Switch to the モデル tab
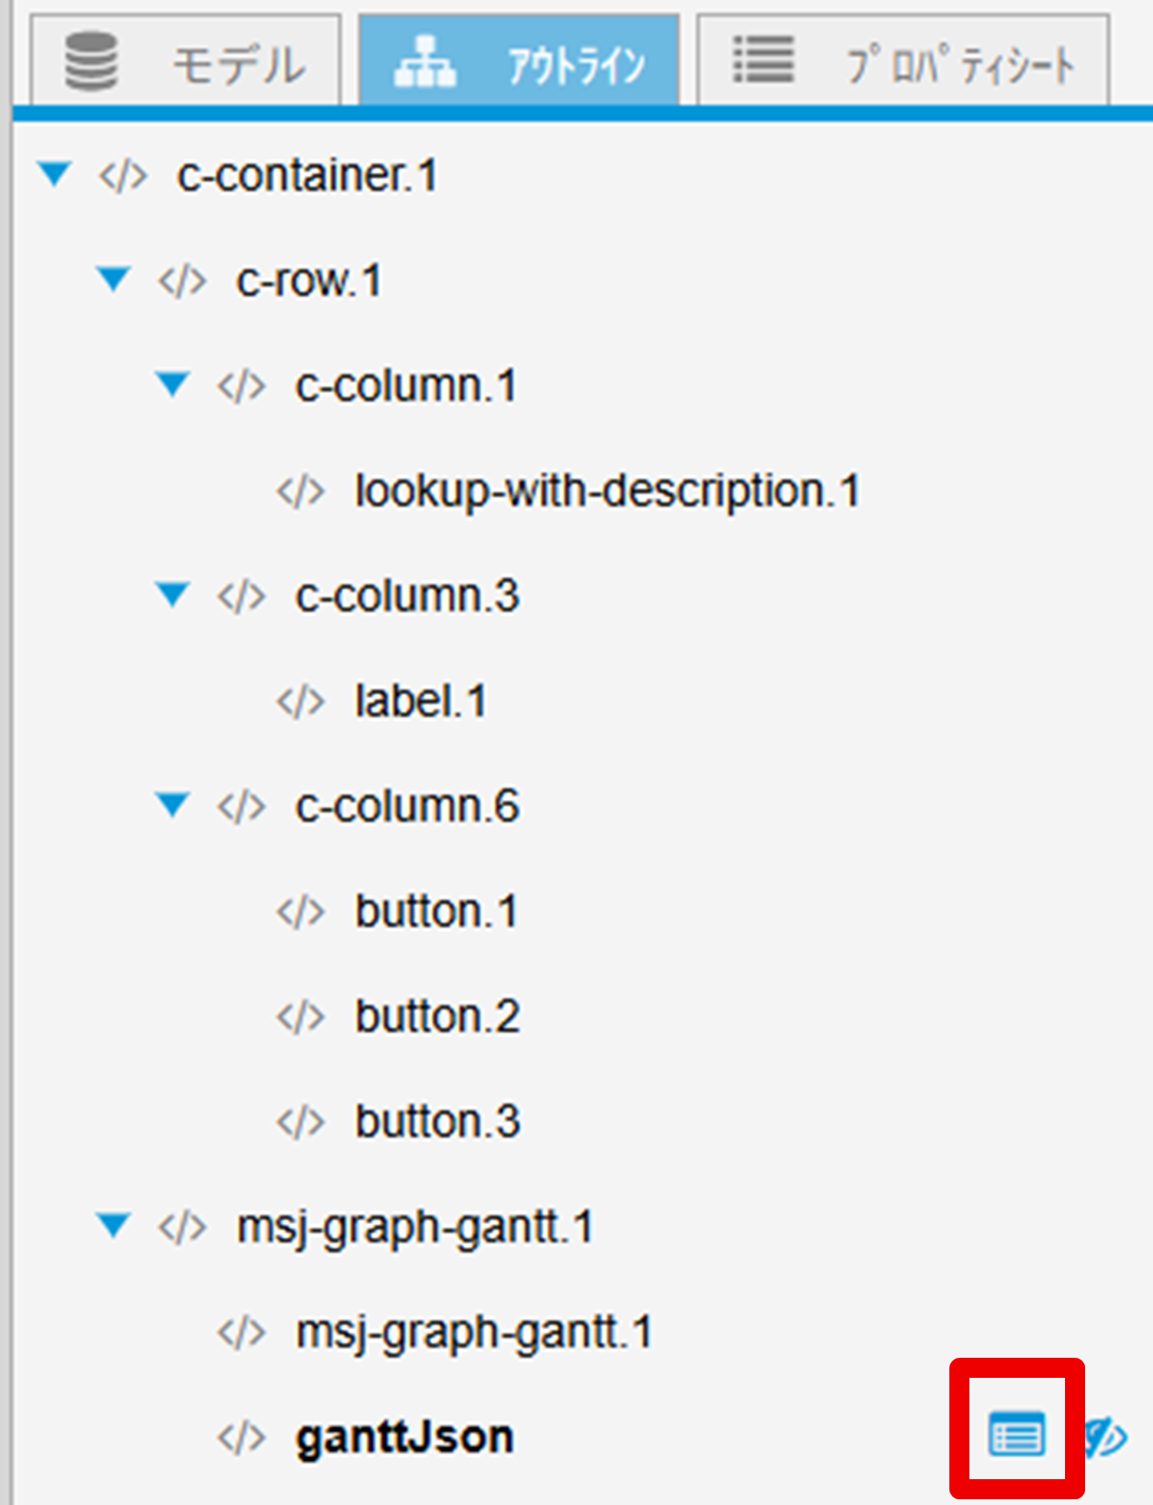The width and height of the screenshot is (1153, 1505). pyautogui.click(x=185, y=62)
